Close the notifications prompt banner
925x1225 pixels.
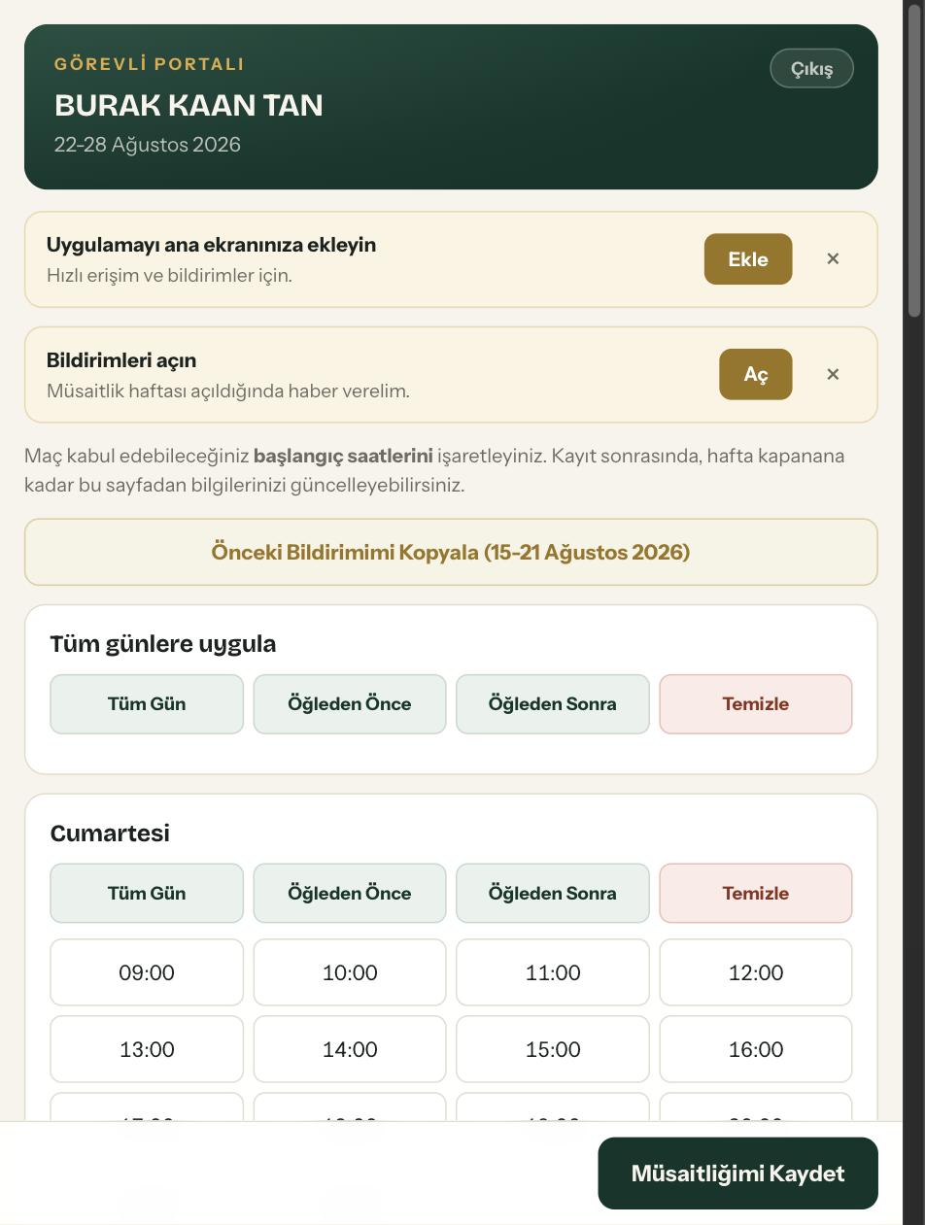coord(833,375)
